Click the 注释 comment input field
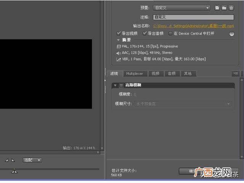The width and height of the screenshot is (244, 183). pos(193,17)
